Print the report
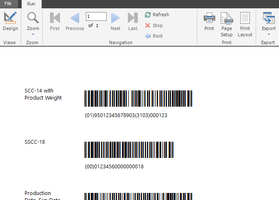Image resolution: width=279 pixels, height=200 pixels. 209,21
